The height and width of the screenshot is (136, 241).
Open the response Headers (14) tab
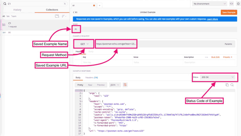[92, 78]
